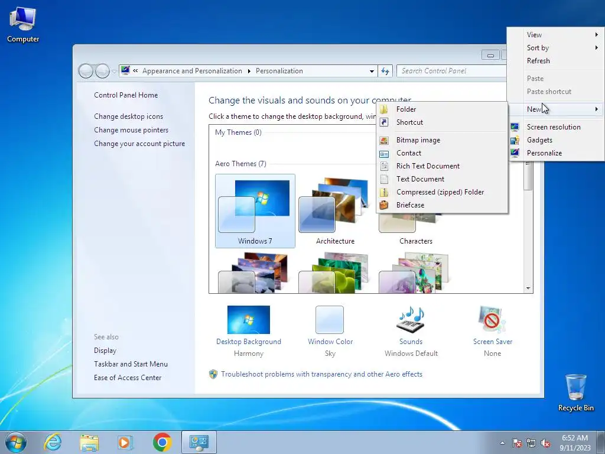Click the Forward navigation button
605x454 pixels.
[x=102, y=71]
